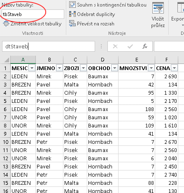Select column D header

tap(102, 60)
